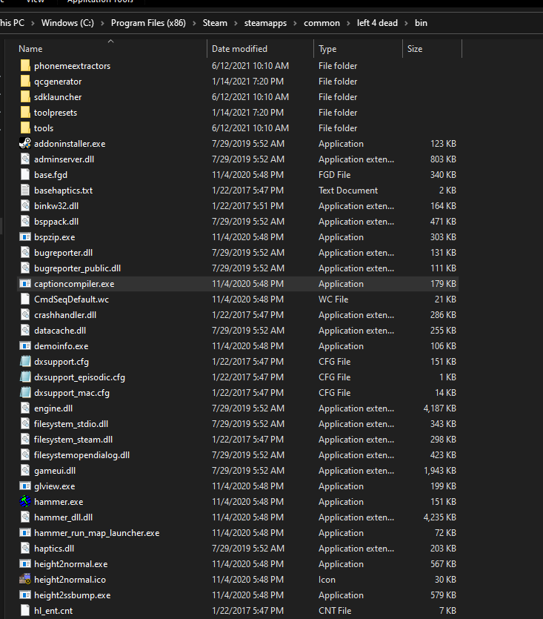Expand the chevron after Windows (C:)
Screen dimensions: 543x619
click(x=103, y=23)
